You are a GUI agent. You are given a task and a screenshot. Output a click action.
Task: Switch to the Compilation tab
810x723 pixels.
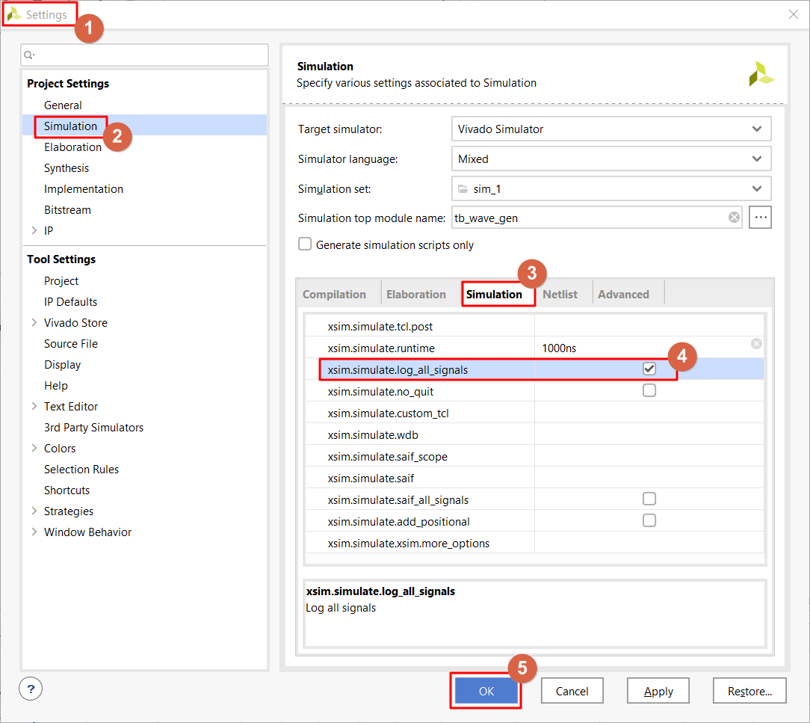334,294
